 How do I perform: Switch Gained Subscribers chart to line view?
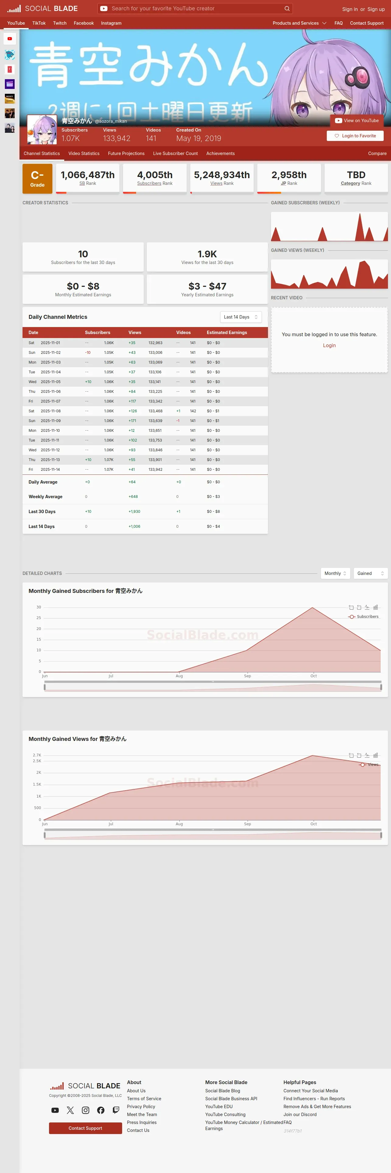(x=367, y=608)
